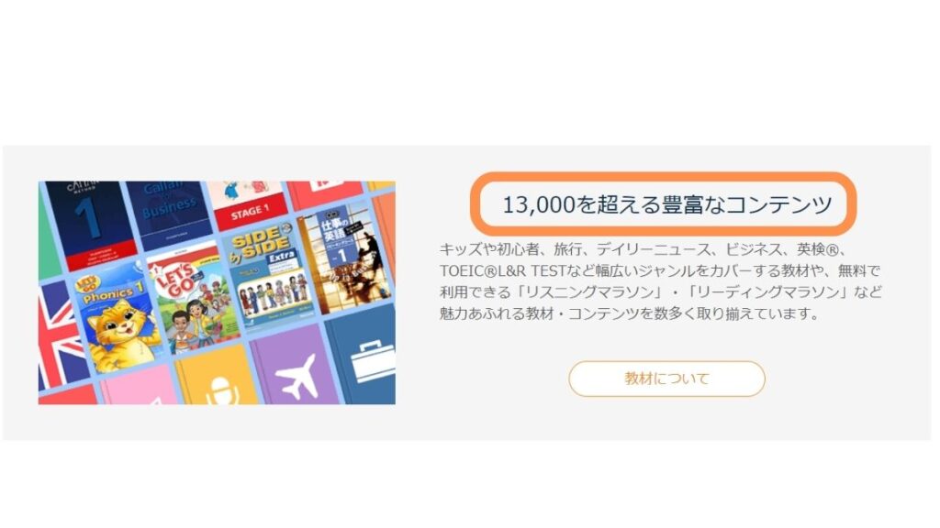Click the 教材について button
The width and height of the screenshot is (940, 528).
tap(666, 379)
